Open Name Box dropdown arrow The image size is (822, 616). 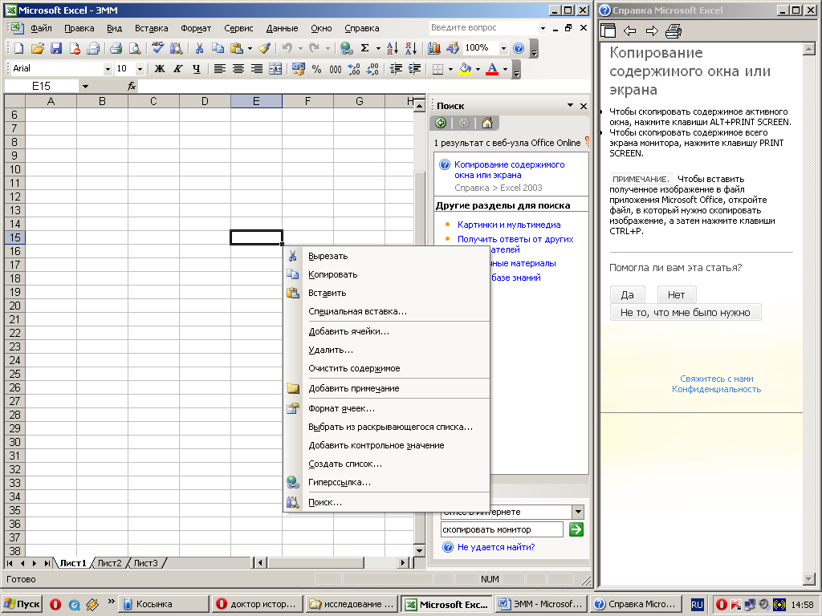[x=85, y=87]
